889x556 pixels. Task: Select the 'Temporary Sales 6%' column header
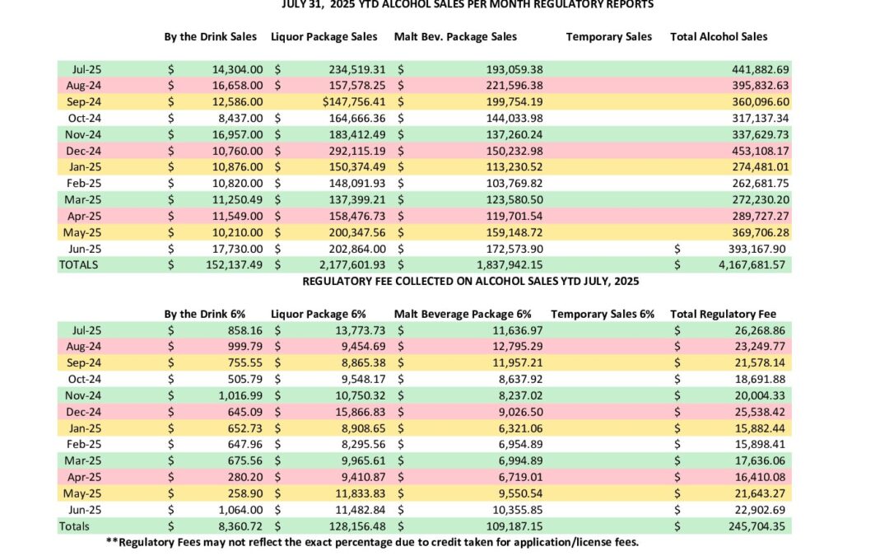coord(603,314)
